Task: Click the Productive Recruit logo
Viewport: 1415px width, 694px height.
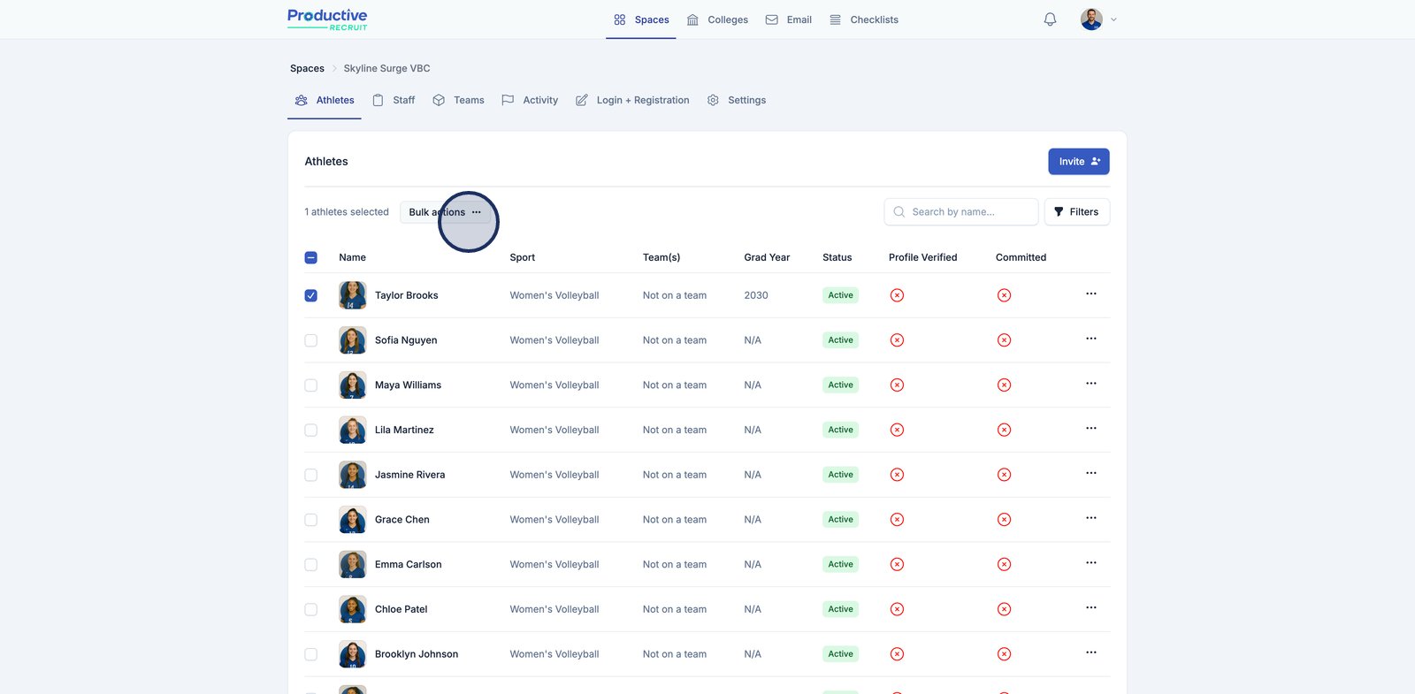Action: [x=327, y=19]
